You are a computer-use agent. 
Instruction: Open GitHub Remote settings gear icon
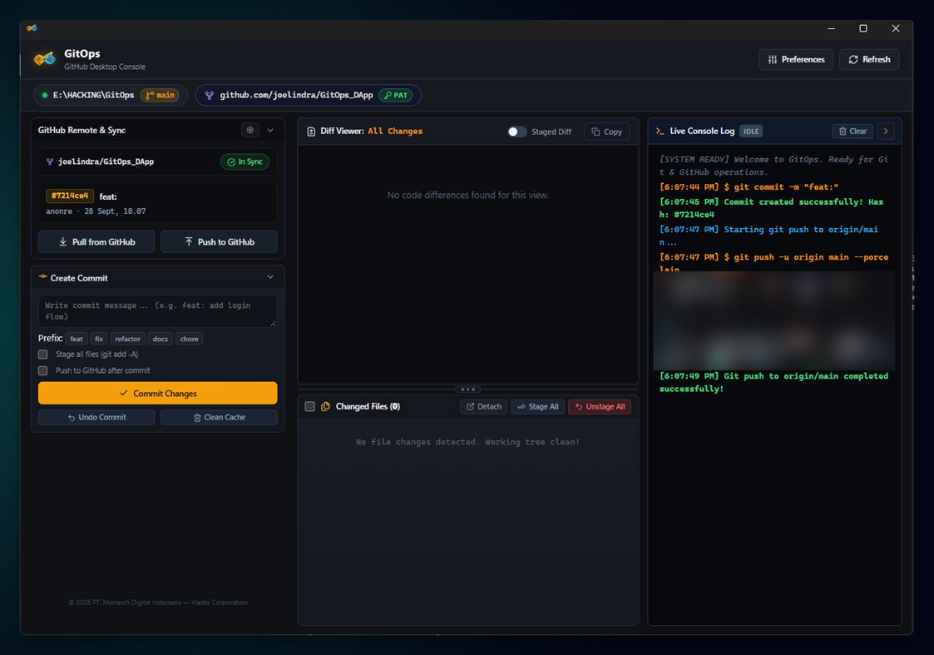pyautogui.click(x=250, y=130)
